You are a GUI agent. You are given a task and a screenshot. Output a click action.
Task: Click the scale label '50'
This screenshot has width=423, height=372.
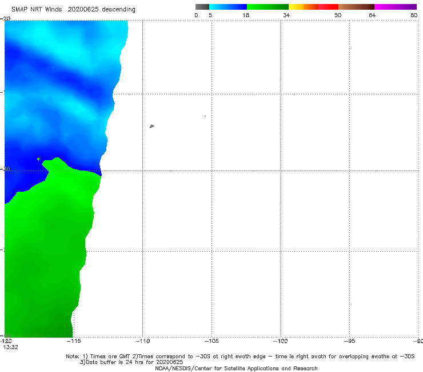pos(338,15)
